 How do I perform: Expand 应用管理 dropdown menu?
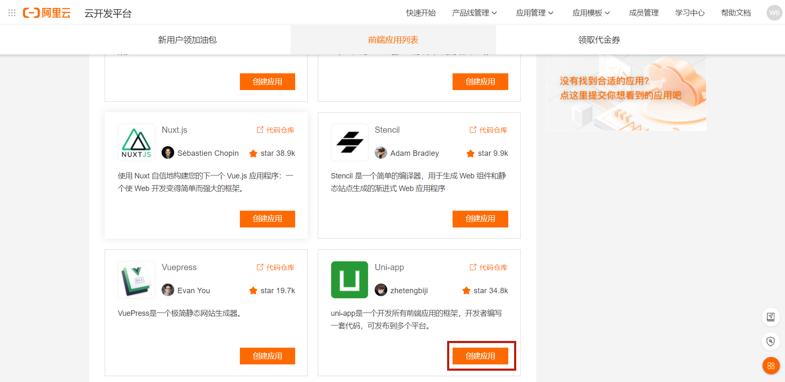pyautogui.click(x=535, y=13)
